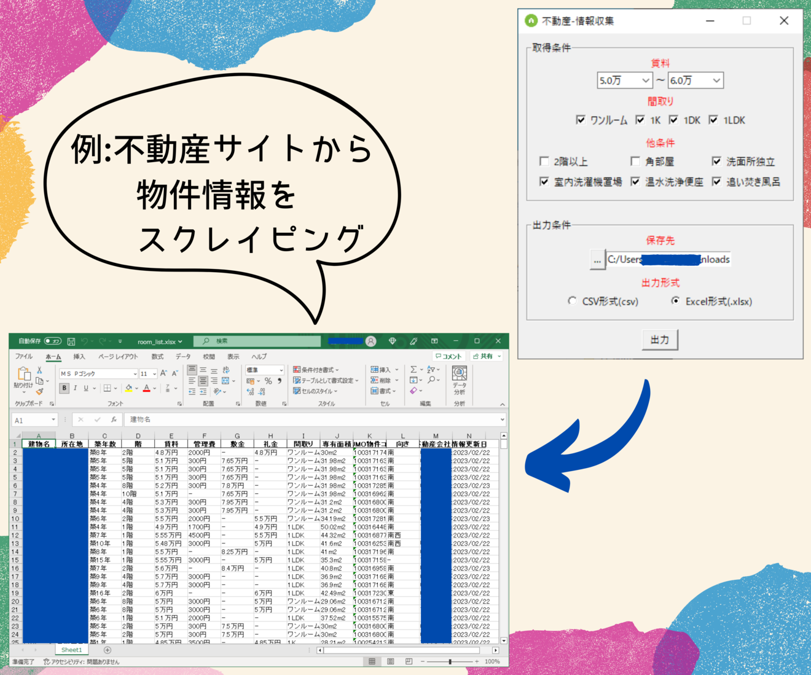
Task: Click the user account avatar icon
Action: 371,341
